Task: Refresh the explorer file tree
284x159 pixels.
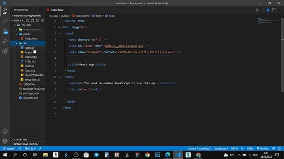Action: [x=37, y=20]
